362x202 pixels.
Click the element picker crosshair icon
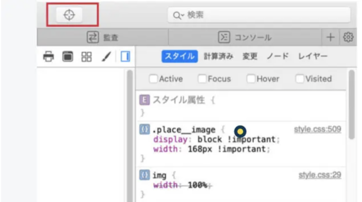[69, 15]
